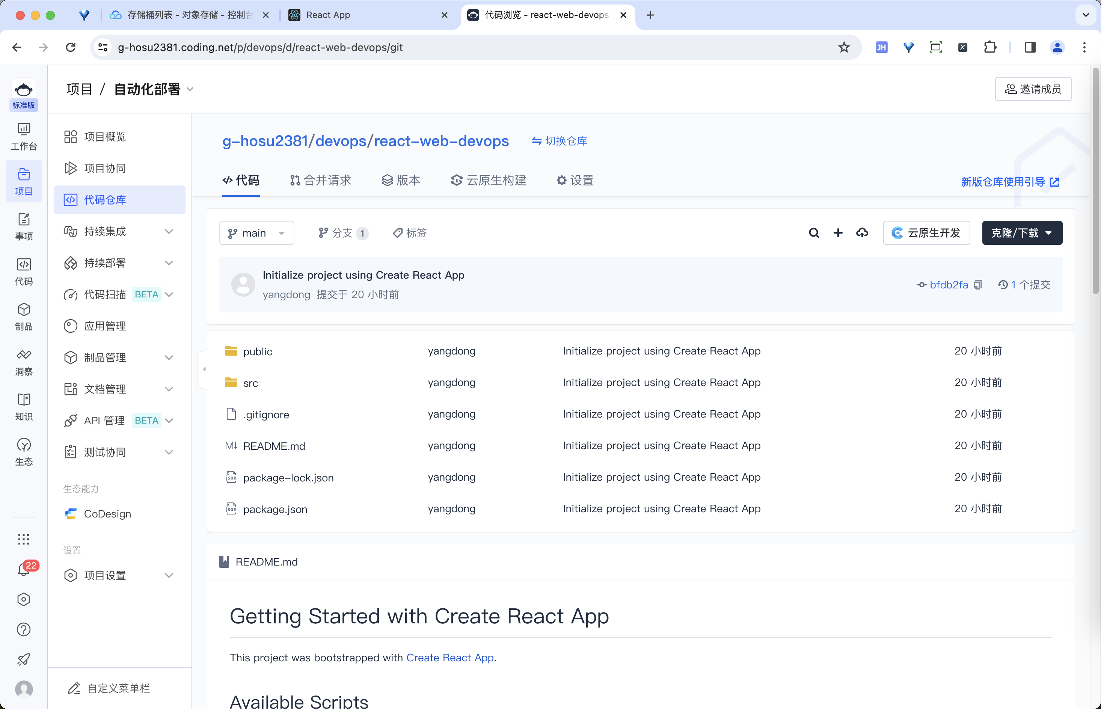Viewport: 1101px width, 709px height.
Task: Click the 云原生开发 button
Action: pyautogui.click(x=926, y=233)
